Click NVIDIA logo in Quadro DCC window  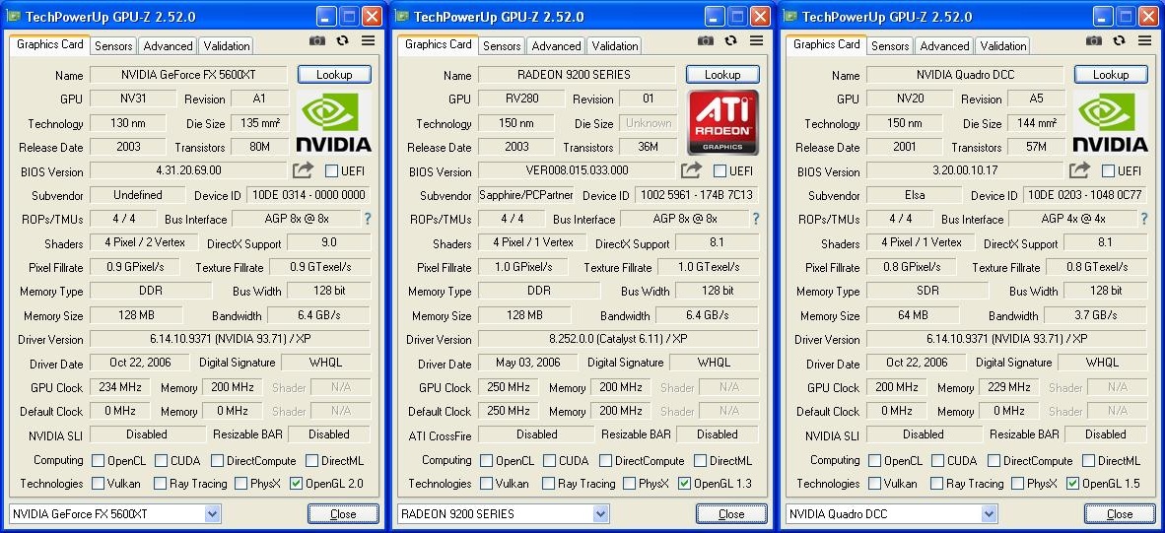point(1111,122)
